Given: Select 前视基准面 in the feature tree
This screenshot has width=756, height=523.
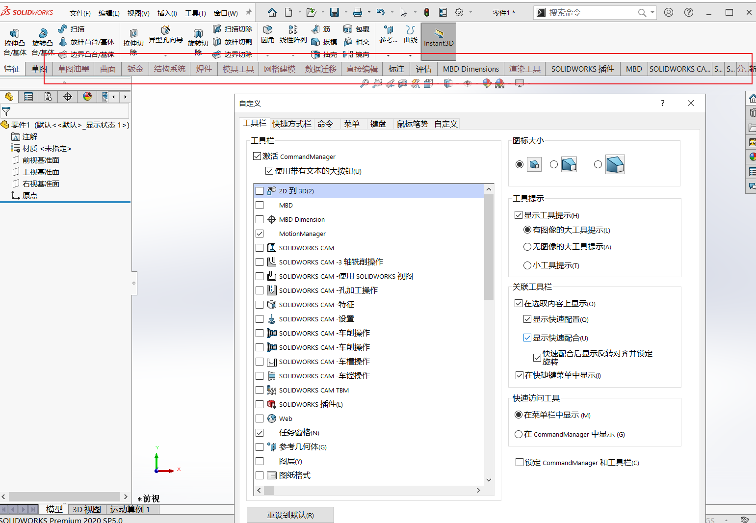Looking at the screenshot, I should click(41, 160).
